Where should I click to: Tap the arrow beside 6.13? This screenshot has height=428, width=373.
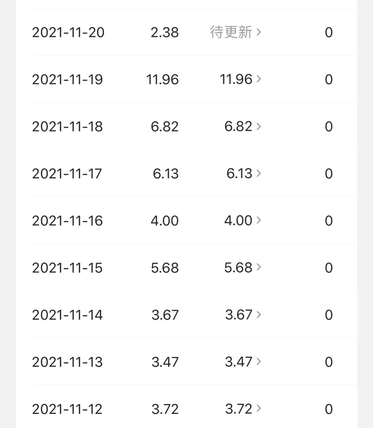point(259,173)
